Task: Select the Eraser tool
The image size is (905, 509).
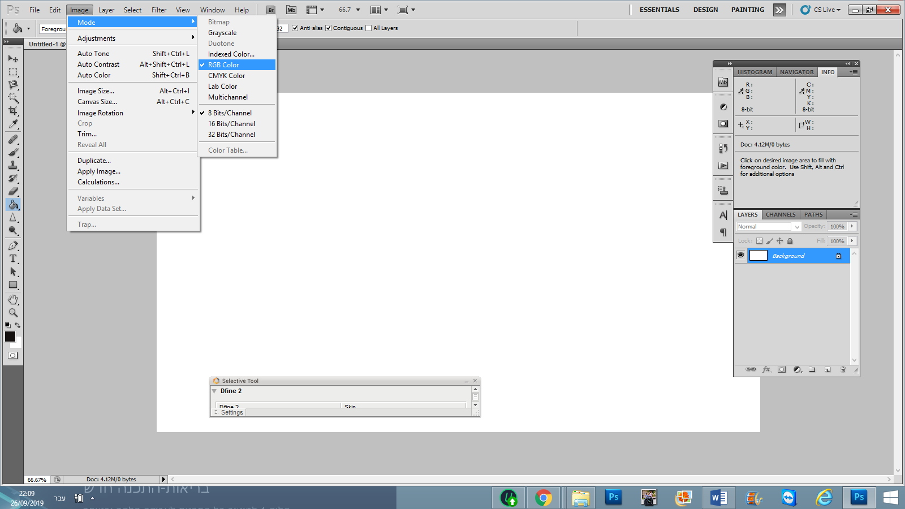Action: pyautogui.click(x=13, y=191)
